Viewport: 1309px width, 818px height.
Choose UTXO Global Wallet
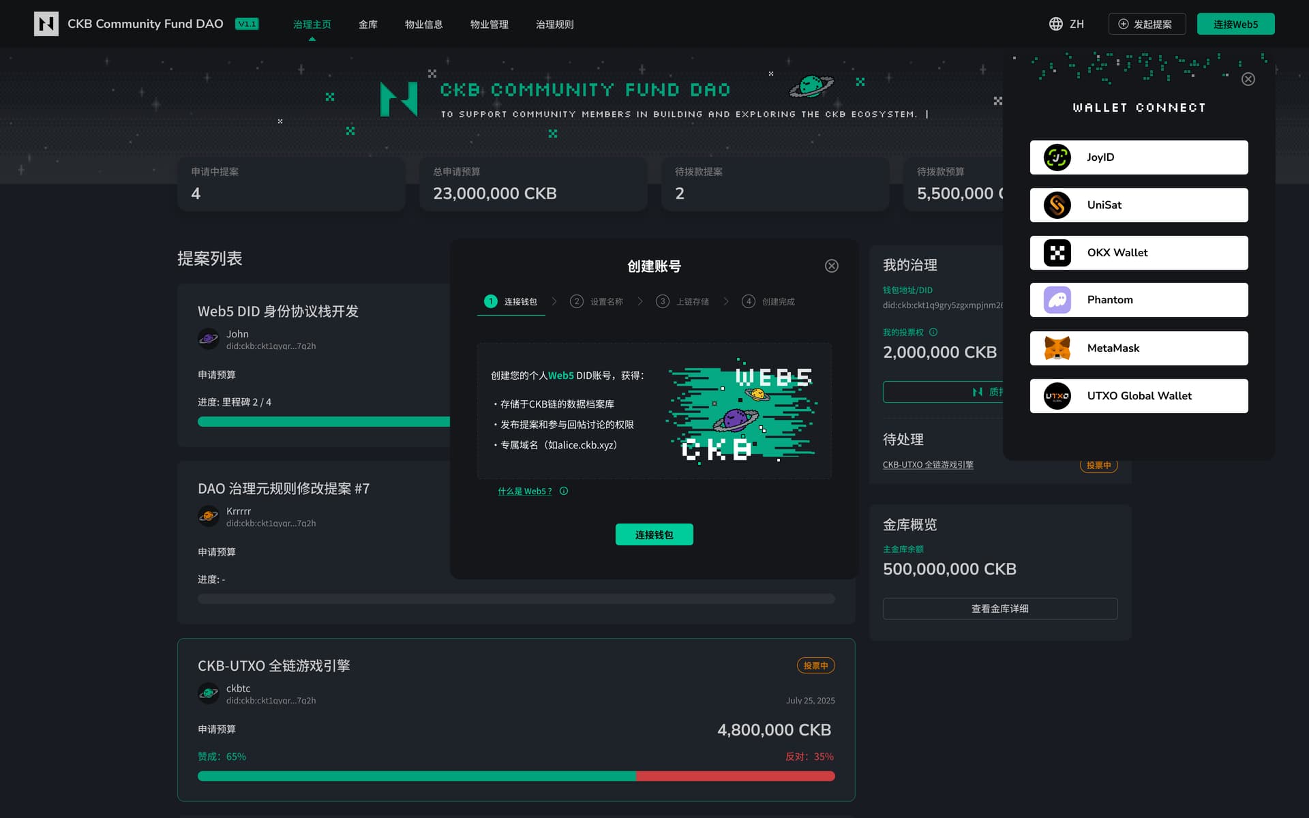point(1139,396)
